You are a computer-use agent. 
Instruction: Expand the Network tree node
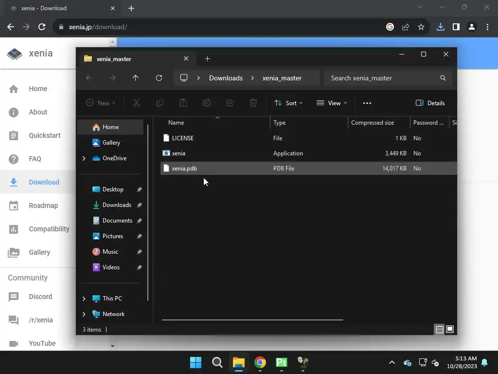tap(84, 314)
